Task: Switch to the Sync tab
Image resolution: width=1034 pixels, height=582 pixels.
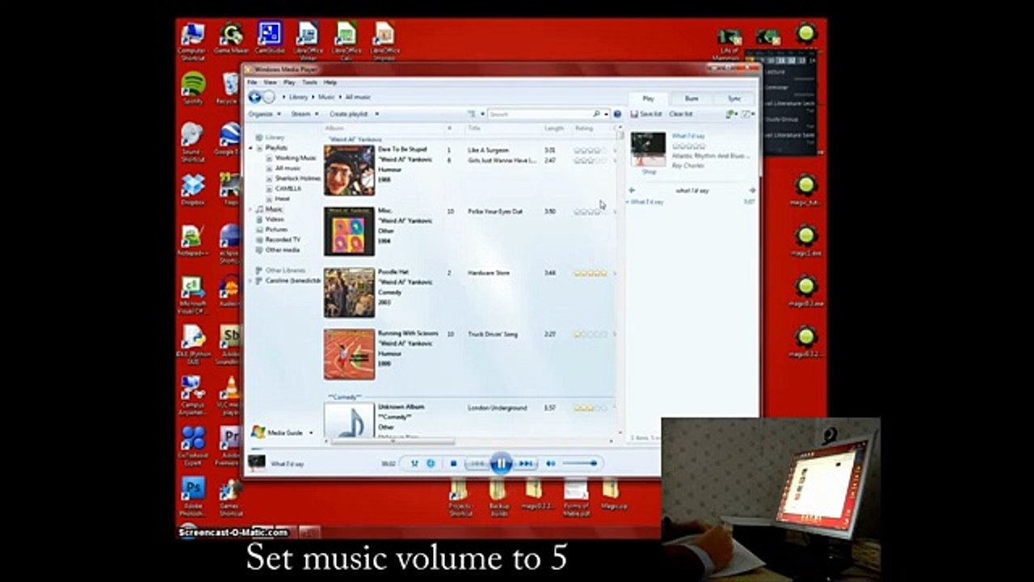Action: point(733,98)
